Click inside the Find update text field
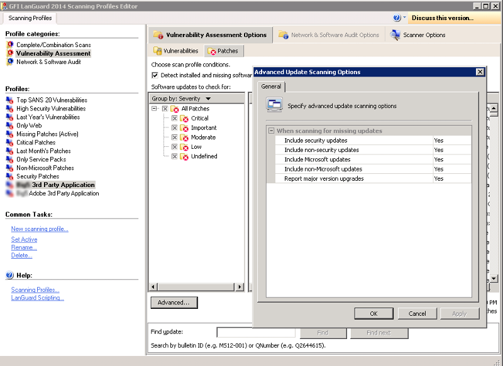The width and height of the screenshot is (503, 366). (x=256, y=332)
